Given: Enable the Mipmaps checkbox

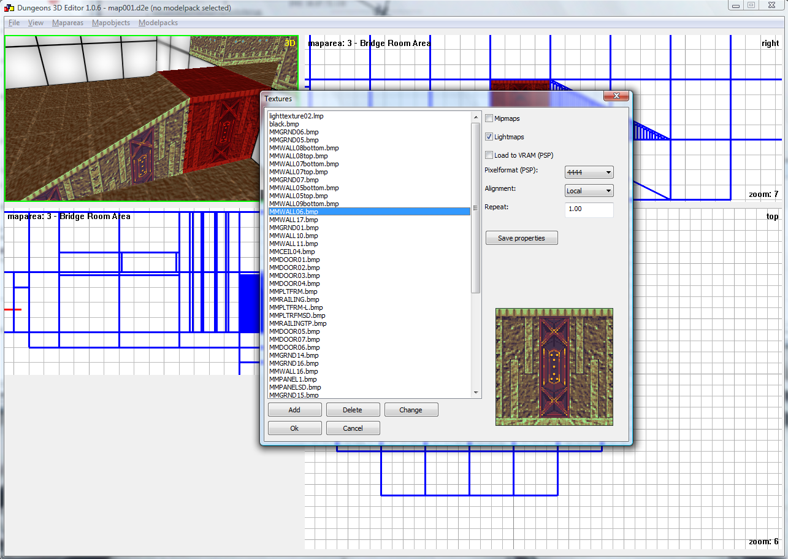Looking at the screenshot, I should (x=489, y=118).
